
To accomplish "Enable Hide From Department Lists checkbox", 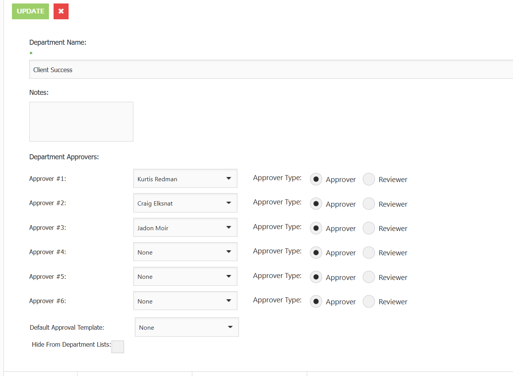I will (x=118, y=347).
